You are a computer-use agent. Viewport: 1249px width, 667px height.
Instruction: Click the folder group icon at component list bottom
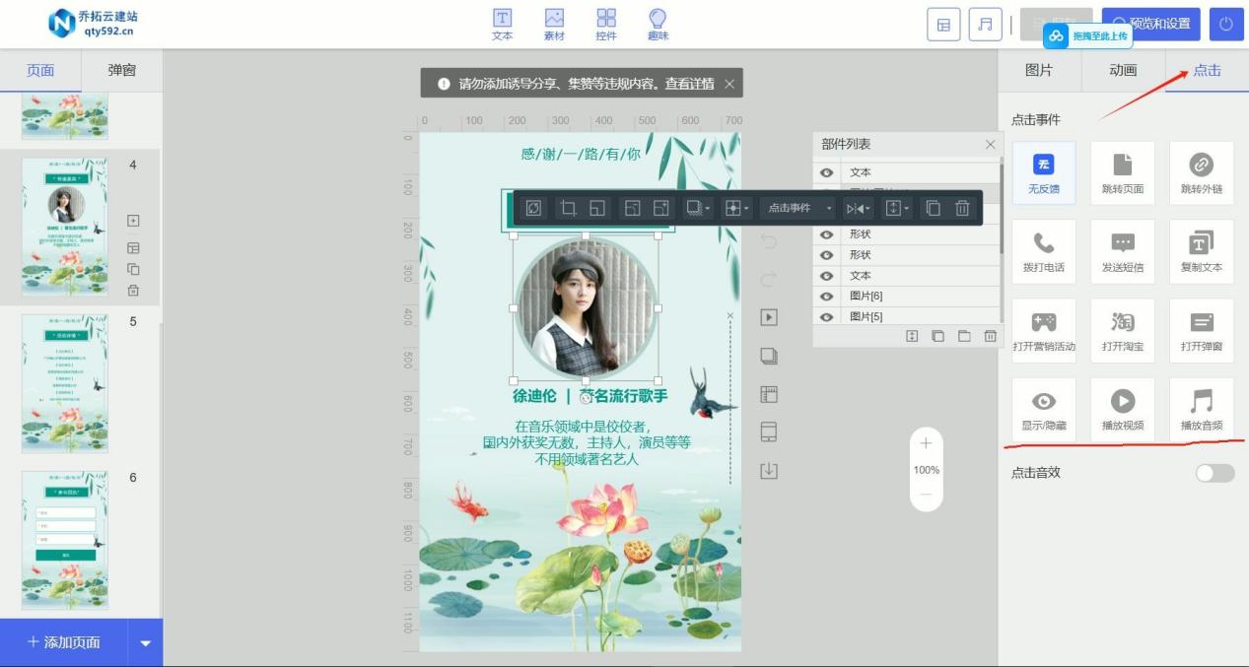(964, 336)
